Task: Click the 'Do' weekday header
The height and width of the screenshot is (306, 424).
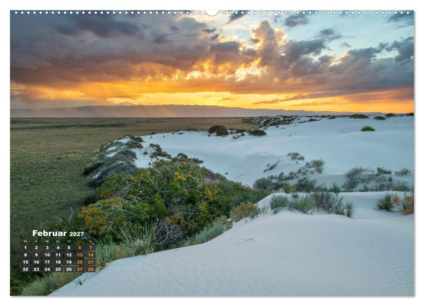Action: coord(58,241)
